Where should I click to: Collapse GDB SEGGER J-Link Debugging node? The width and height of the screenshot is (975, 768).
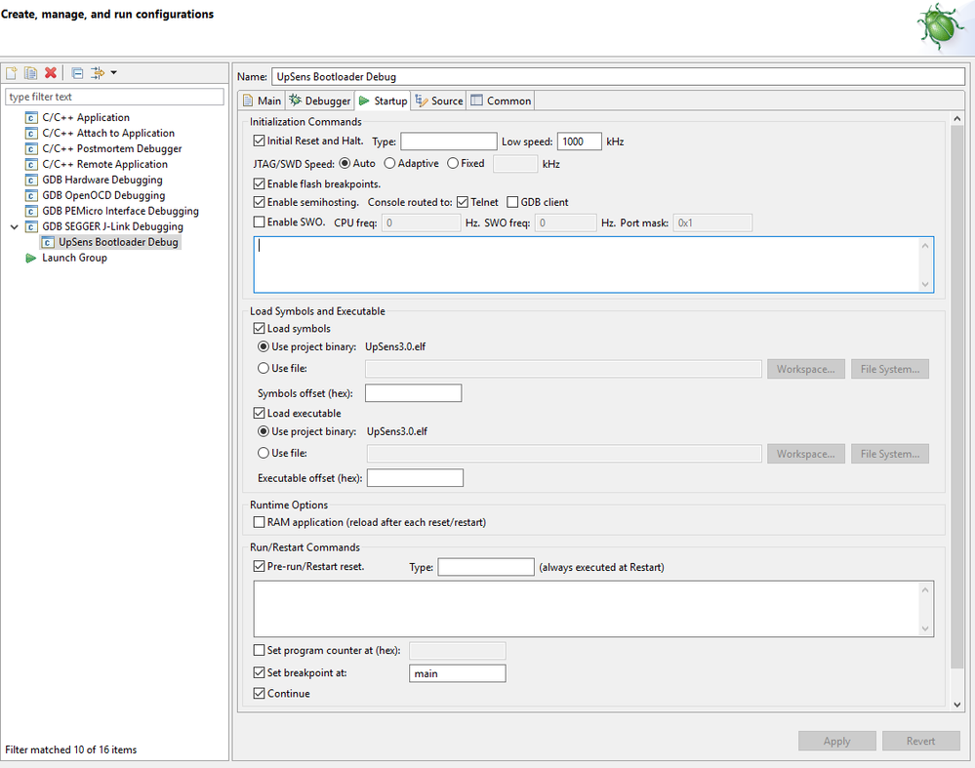tap(14, 227)
